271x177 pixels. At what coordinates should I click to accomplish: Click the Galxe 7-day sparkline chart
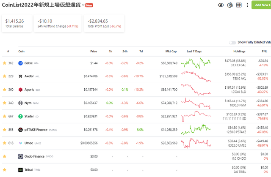[x=196, y=63]
